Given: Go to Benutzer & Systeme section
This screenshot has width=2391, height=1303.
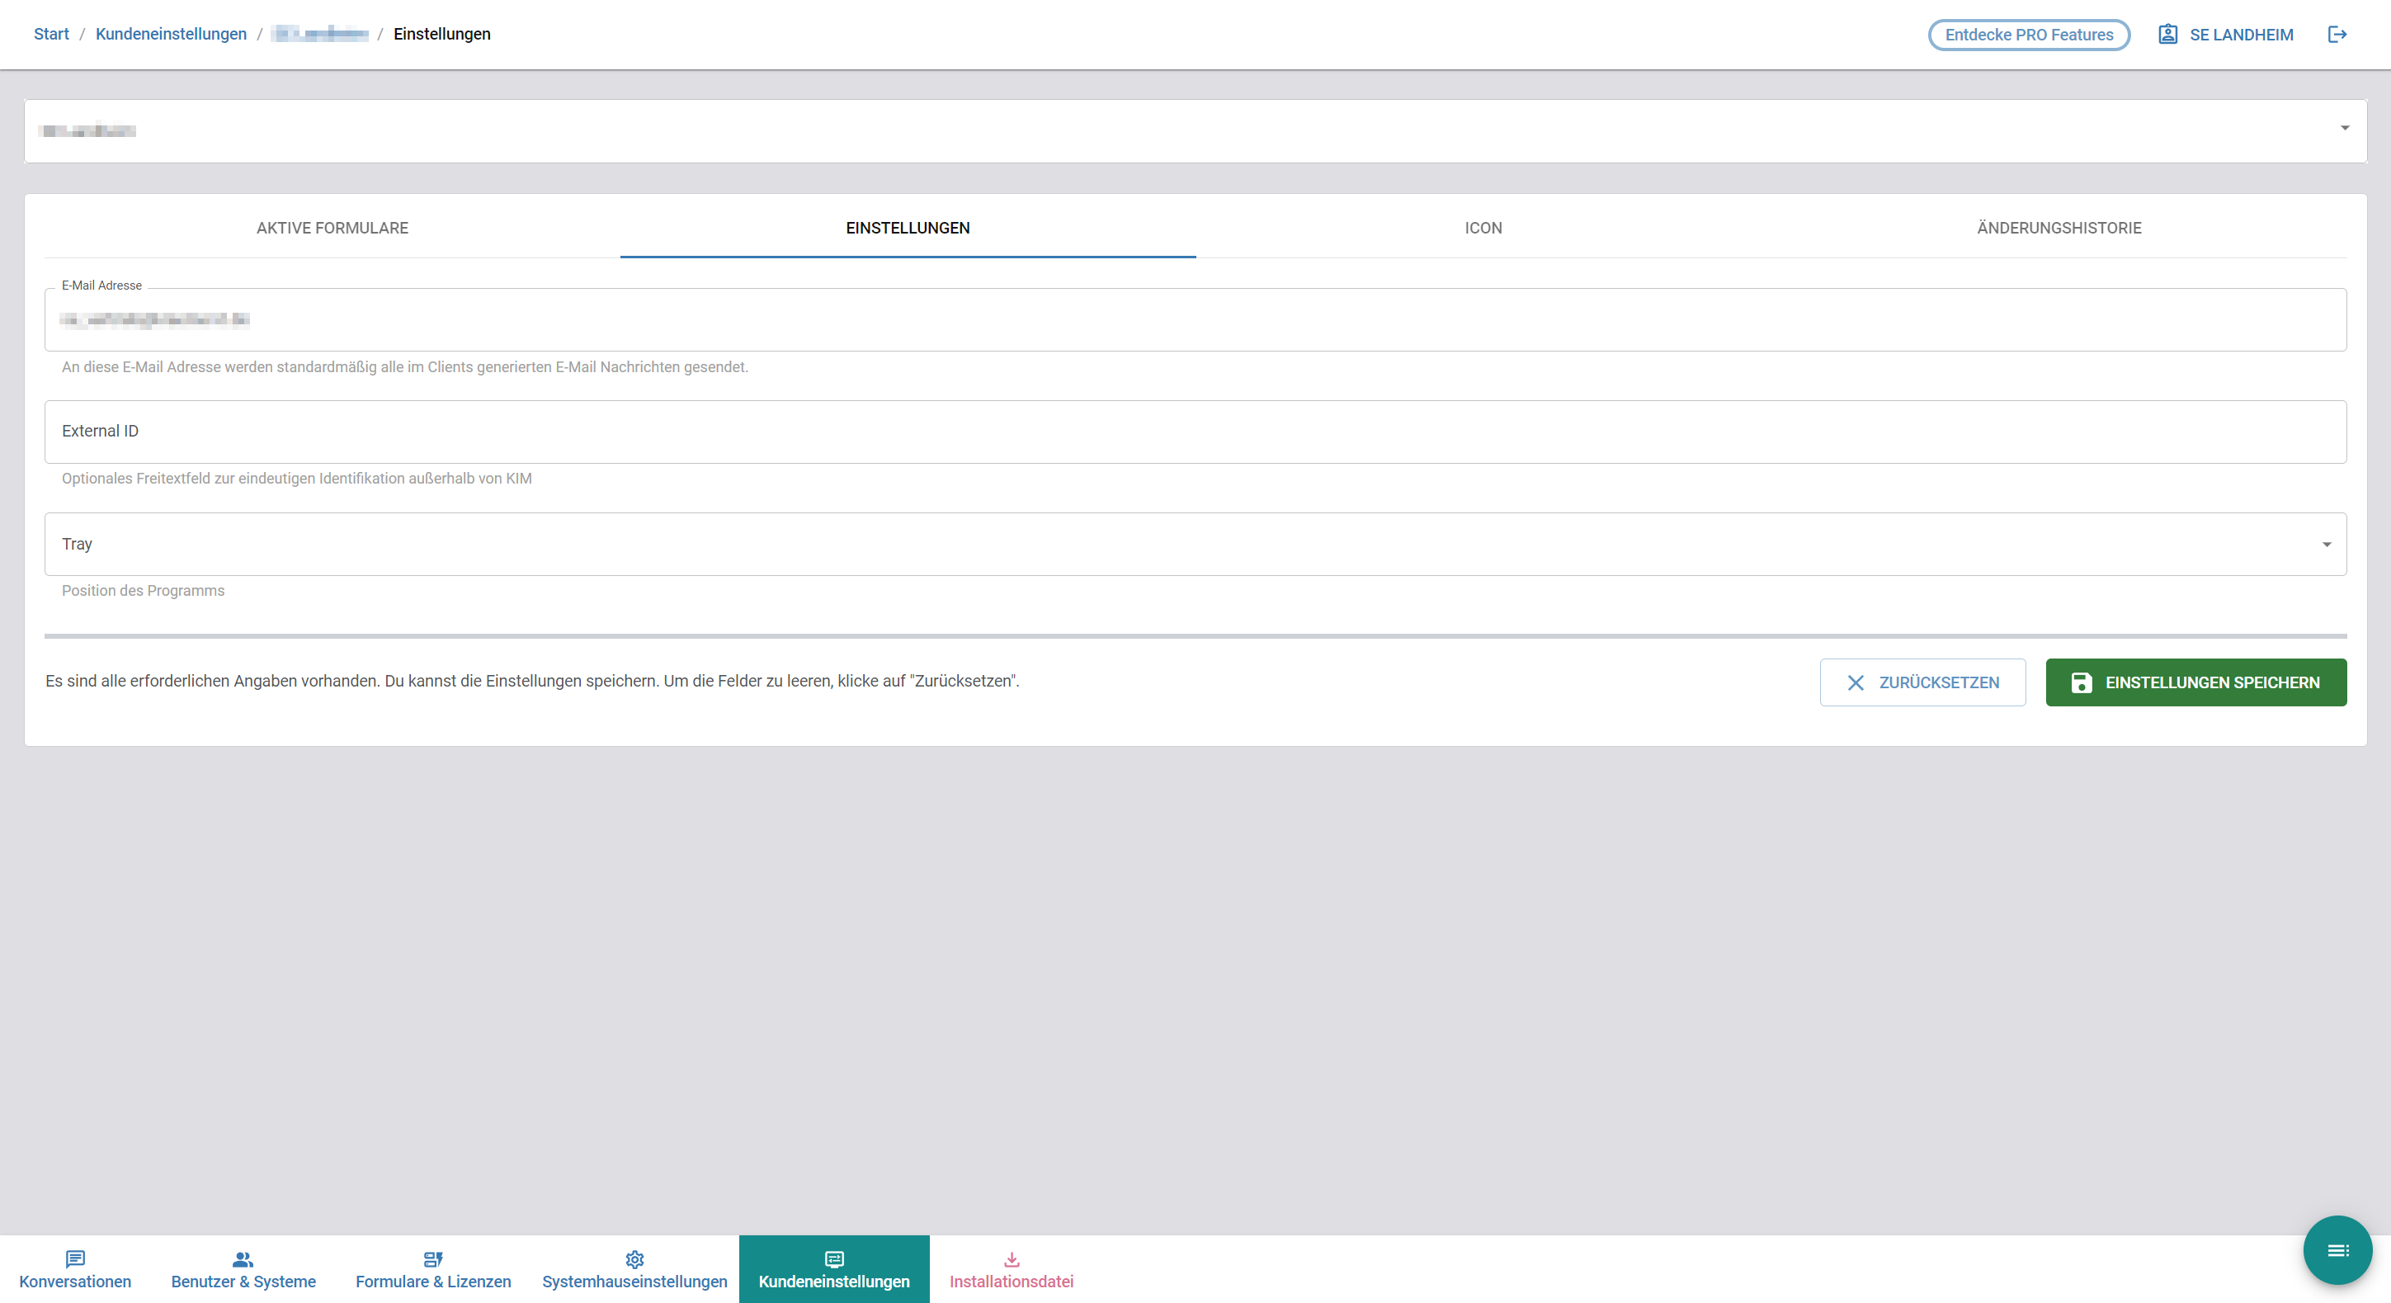Looking at the screenshot, I should [243, 1270].
